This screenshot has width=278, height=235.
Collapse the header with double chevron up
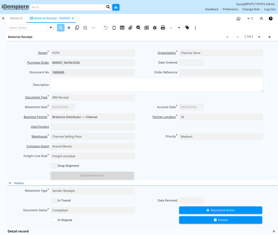click(261, 18)
